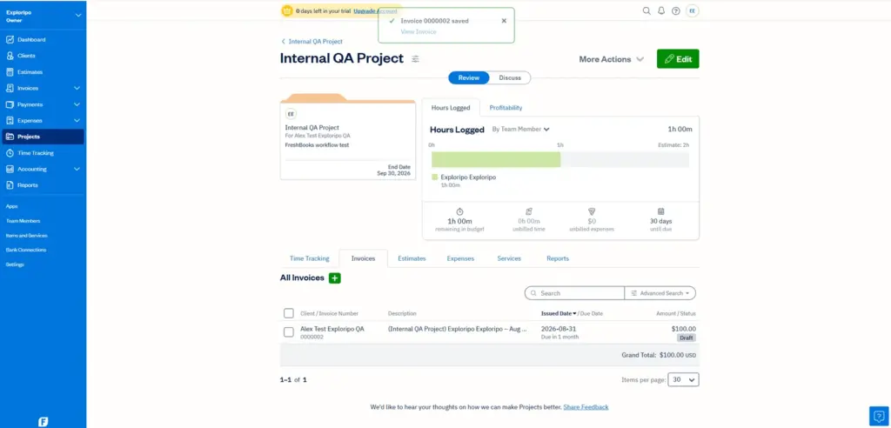Click the Accounting sidebar icon
This screenshot has height=428, width=891.
pos(10,169)
